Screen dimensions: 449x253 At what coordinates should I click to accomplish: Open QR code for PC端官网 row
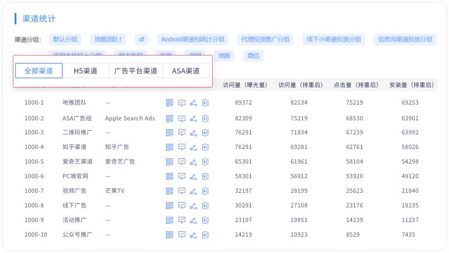pyautogui.click(x=170, y=176)
